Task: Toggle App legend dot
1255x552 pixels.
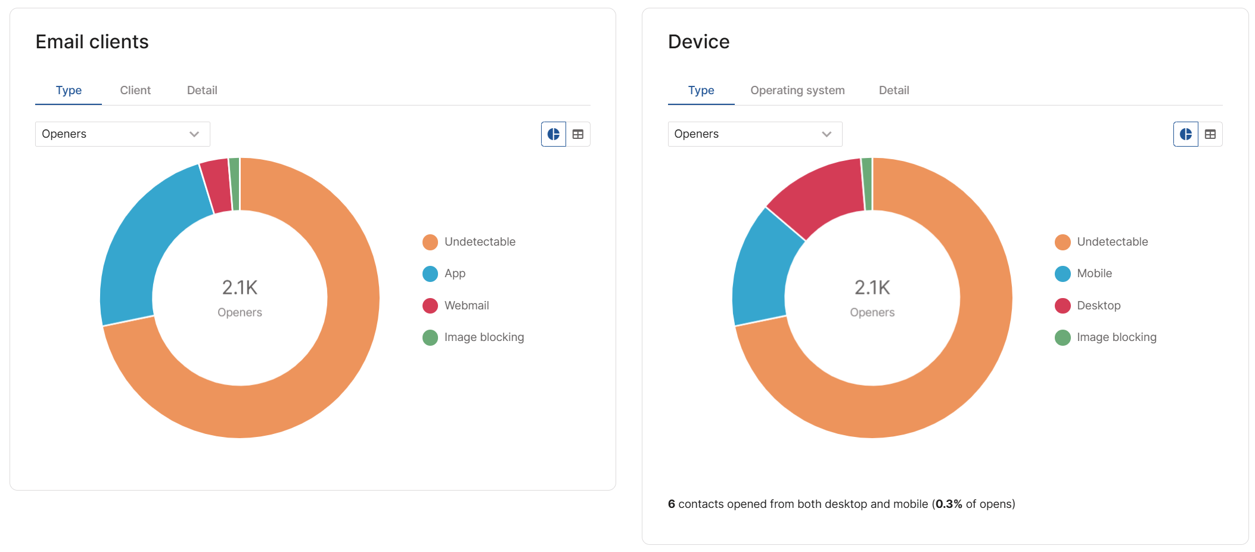Action: 430,274
